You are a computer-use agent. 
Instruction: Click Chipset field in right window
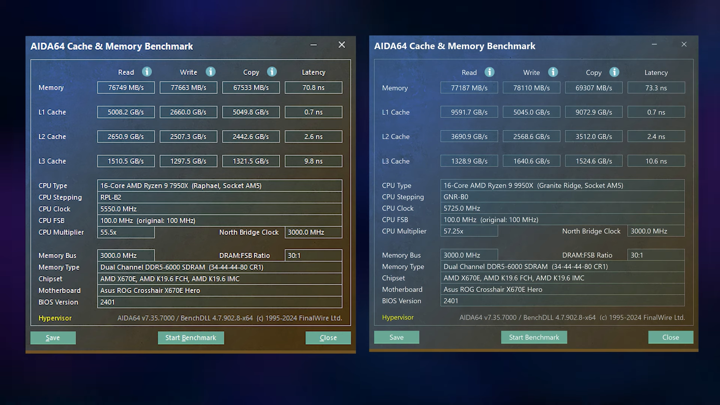[562, 278]
